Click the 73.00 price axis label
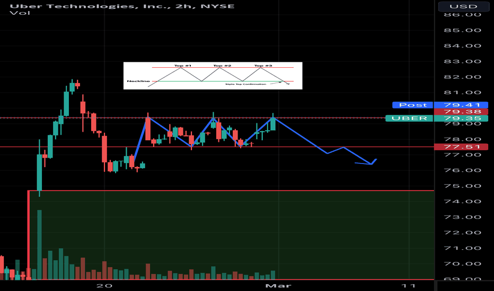The width and height of the screenshot is (494, 291). click(x=463, y=217)
